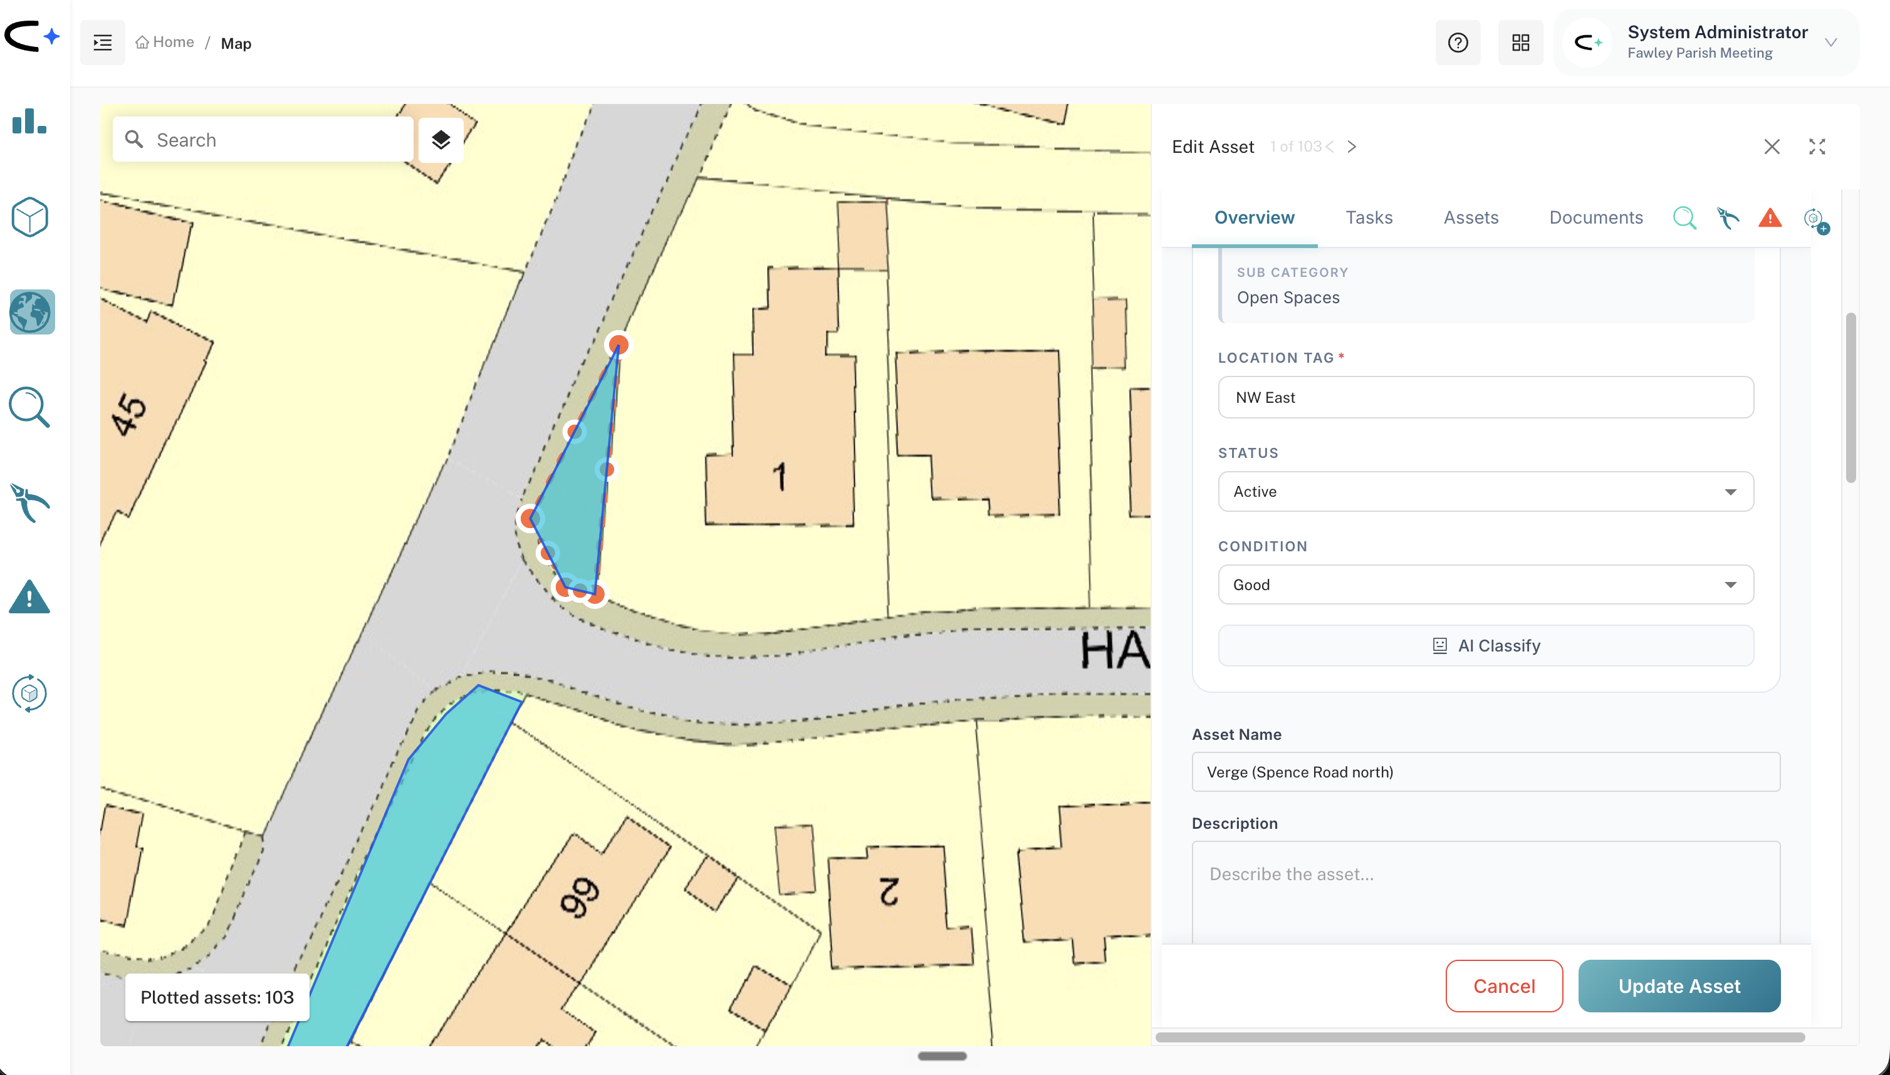Switch to the Assets tab

click(1471, 217)
